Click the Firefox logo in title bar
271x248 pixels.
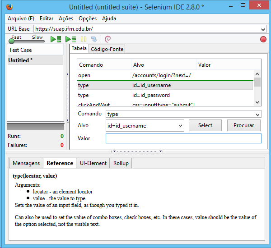point(9,7)
